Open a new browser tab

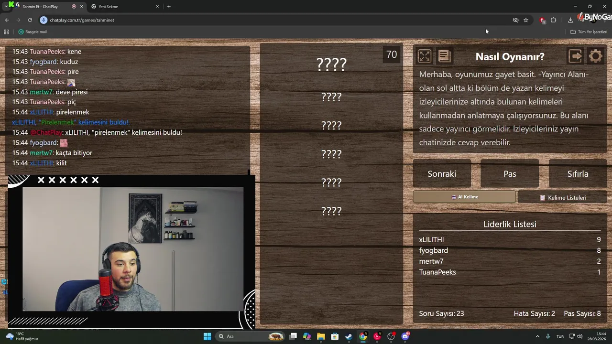coord(169,7)
